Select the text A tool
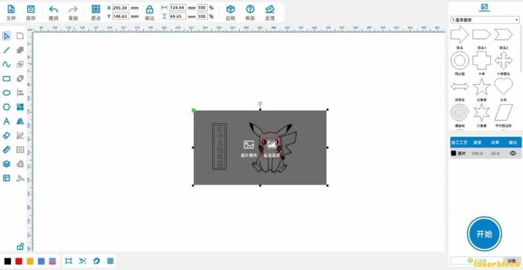523x270 pixels. 7,121
